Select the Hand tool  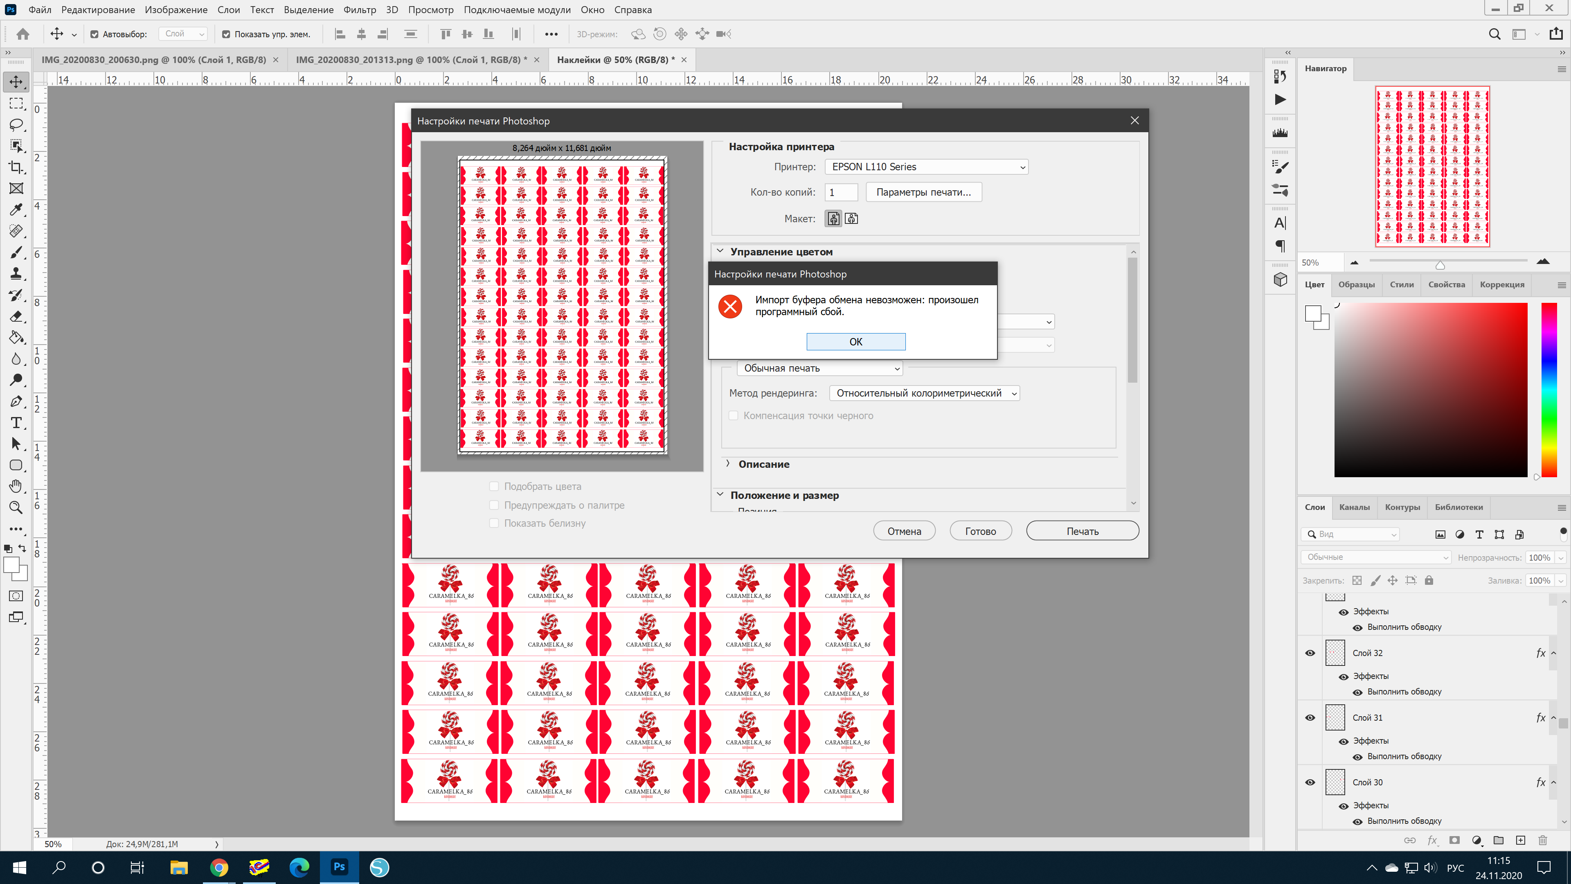(x=16, y=486)
